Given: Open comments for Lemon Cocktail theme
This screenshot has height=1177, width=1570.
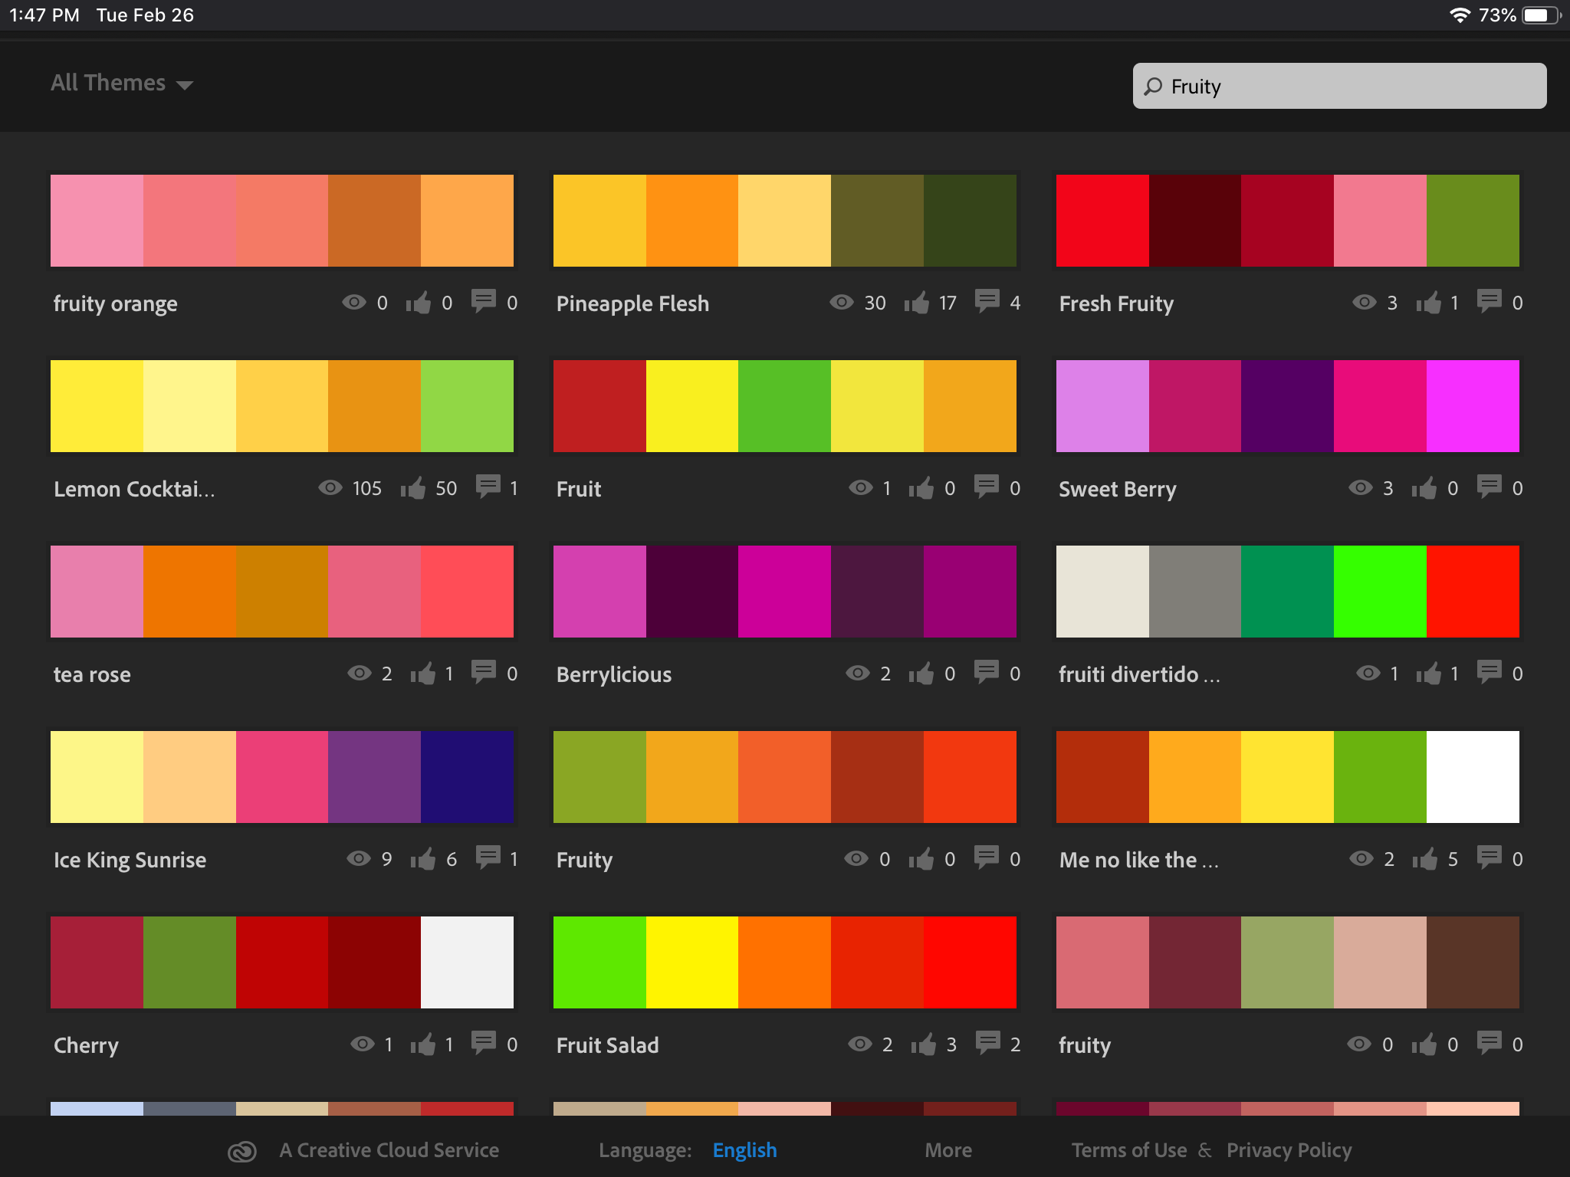Looking at the screenshot, I should click(x=488, y=486).
